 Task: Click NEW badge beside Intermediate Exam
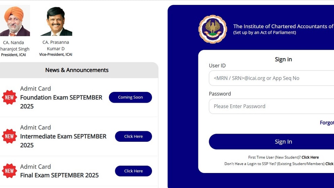coord(9,136)
